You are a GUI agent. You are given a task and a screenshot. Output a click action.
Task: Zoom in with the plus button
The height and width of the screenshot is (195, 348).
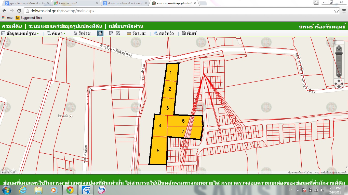click(x=339, y=48)
